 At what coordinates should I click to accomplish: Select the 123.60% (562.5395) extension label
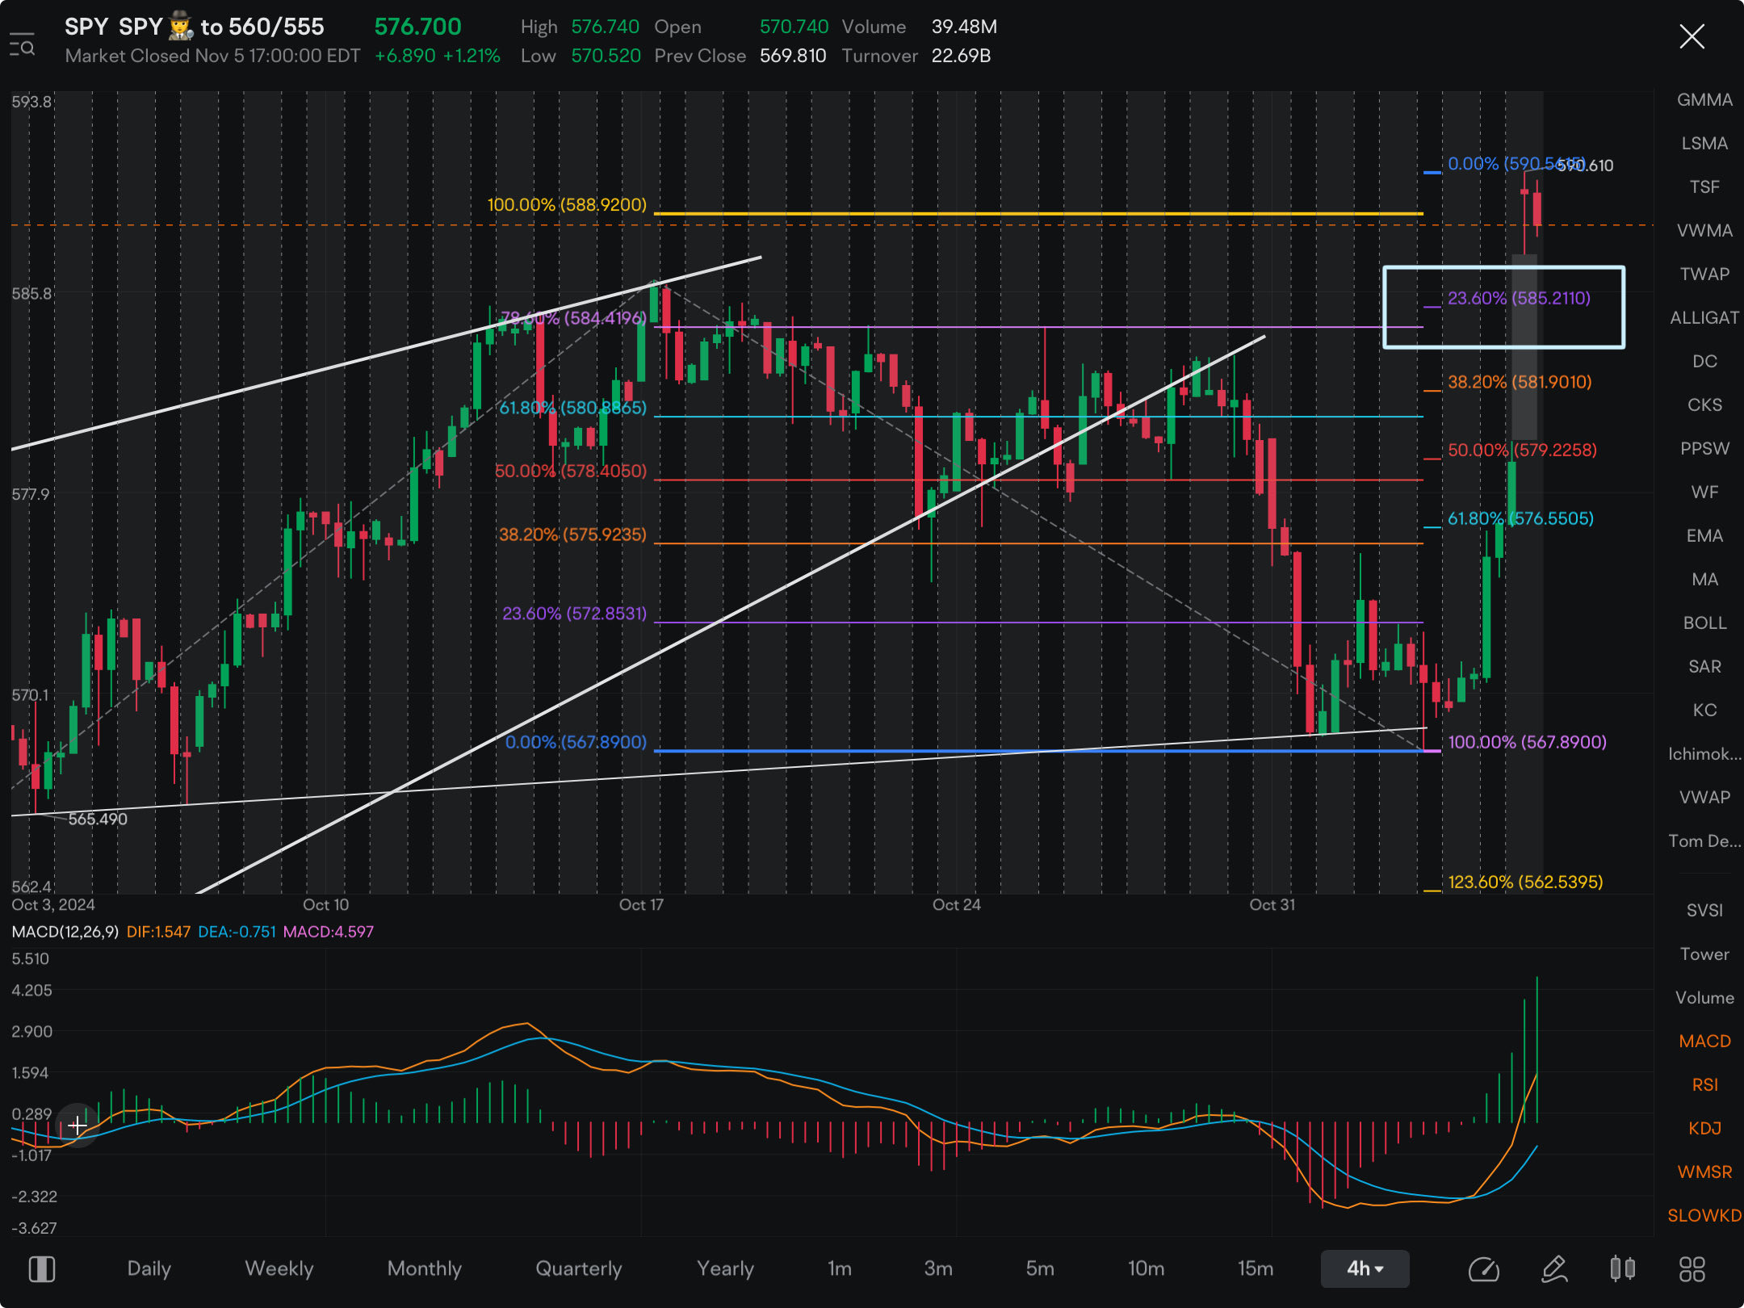1525,882
